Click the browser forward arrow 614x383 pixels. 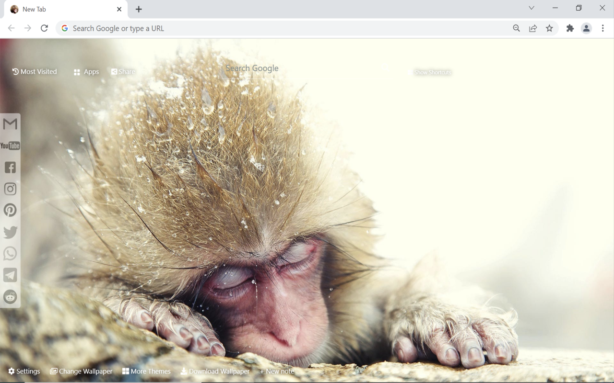pos(28,28)
